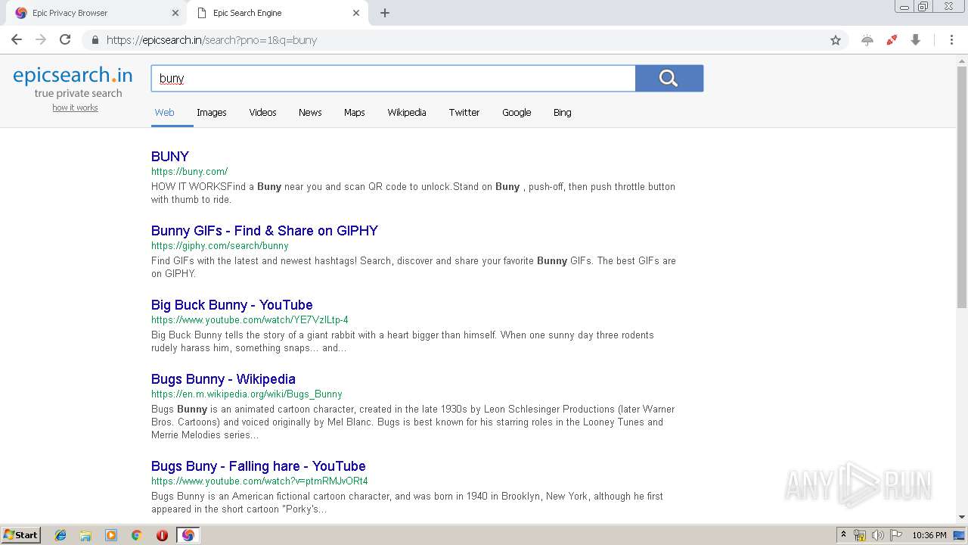968x545 pixels.
Task: Bookmark this page with the star icon
Action: 836,40
